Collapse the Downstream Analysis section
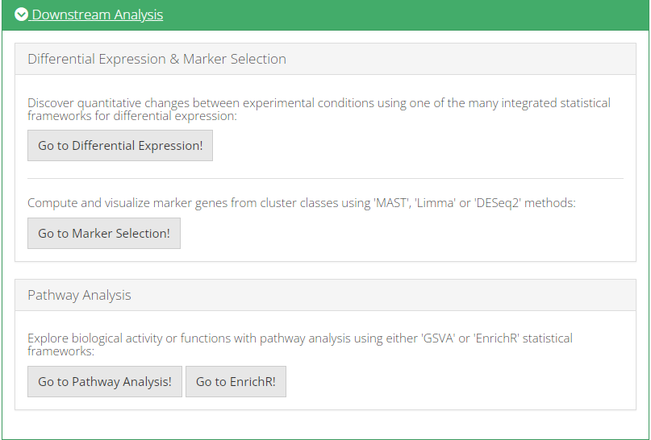651x440 pixels. click(97, 15)
